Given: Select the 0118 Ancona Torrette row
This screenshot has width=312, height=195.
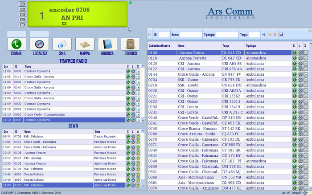Looking at the screenshot, I should click(x=219, y=58).
